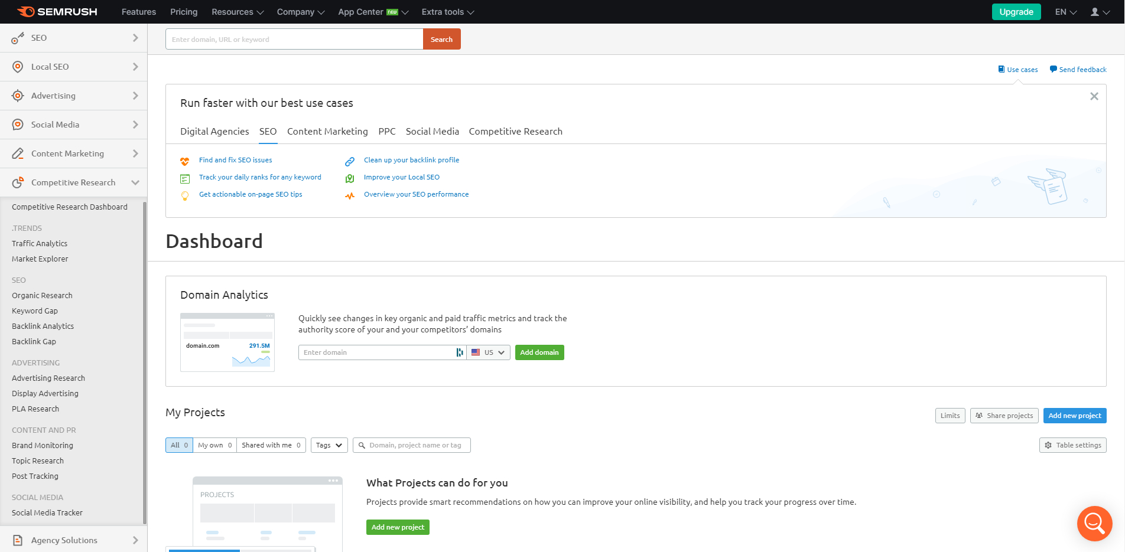
Task: Click the Competitive Research chart icon
Action: pyautogui.click(x=18, y=182)
